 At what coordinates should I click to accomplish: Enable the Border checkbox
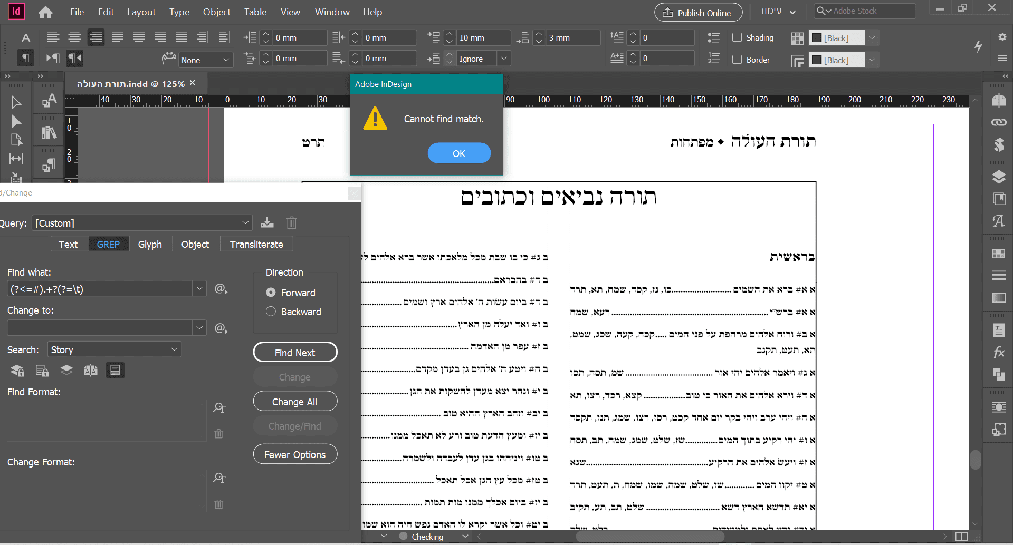pos(737,60)
